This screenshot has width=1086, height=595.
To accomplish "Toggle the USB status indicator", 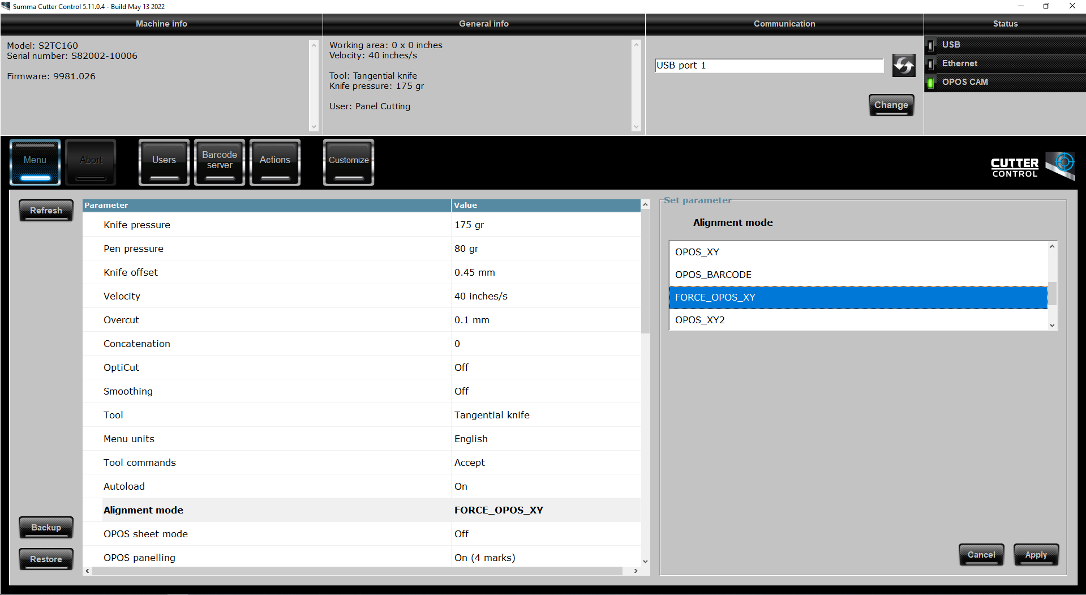I will point(930,45).
